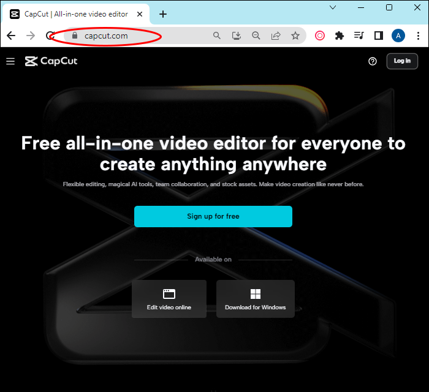Open the Chrome three-dot menu
The width and height of the screenshot is (429, 392).
click(x=418, y=36)
